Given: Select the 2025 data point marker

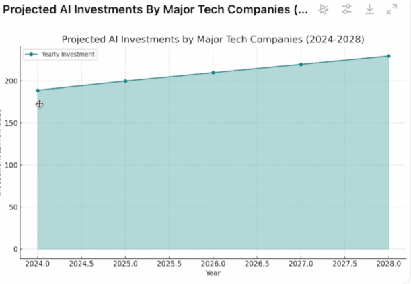Looking at the screenshot, I should [x=125, y=81].
